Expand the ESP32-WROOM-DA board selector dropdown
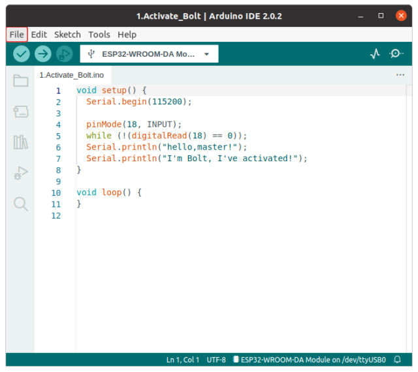Screen dimensions: 418x372 tap(149, 54)
